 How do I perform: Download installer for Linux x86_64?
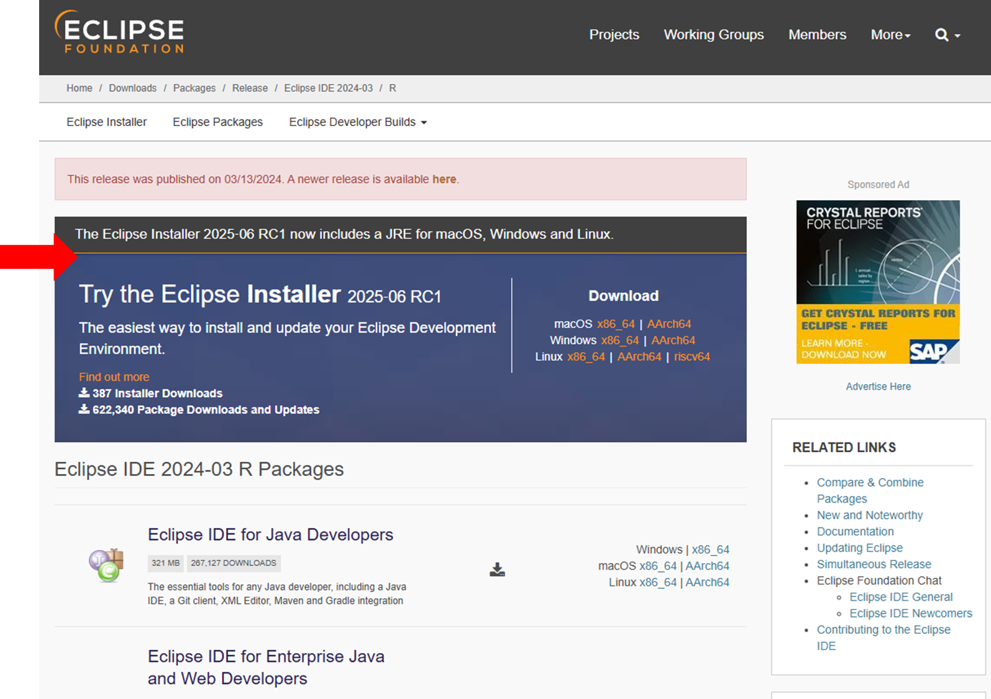(x=586, y=357)
